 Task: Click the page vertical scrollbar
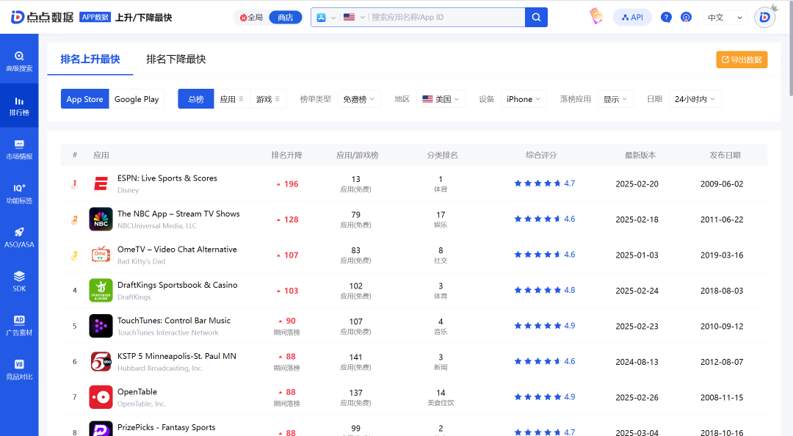tap(790, 48)
